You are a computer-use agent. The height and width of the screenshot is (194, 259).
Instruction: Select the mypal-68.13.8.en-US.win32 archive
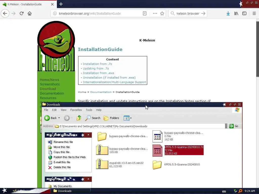(120, 164)
